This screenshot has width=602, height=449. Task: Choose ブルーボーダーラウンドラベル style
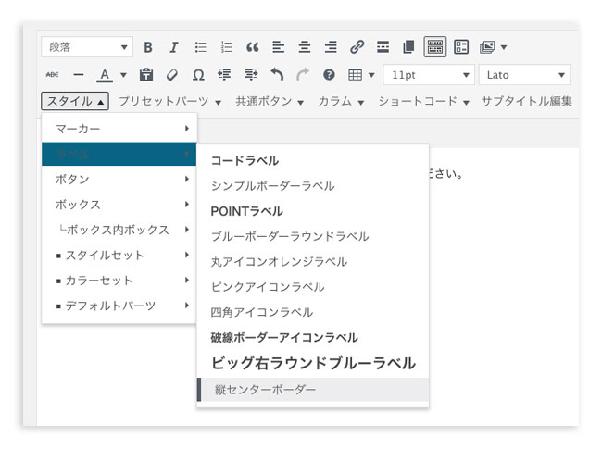(x=313, y=236)
